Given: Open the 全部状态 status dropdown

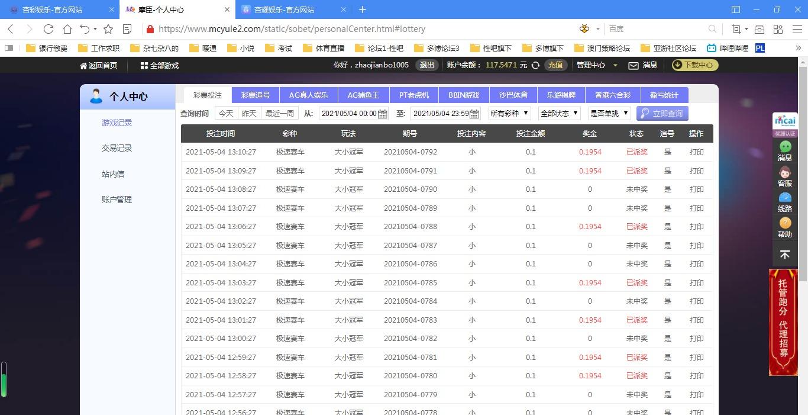Looking at the screenshot, I should [x=560, y=113].
